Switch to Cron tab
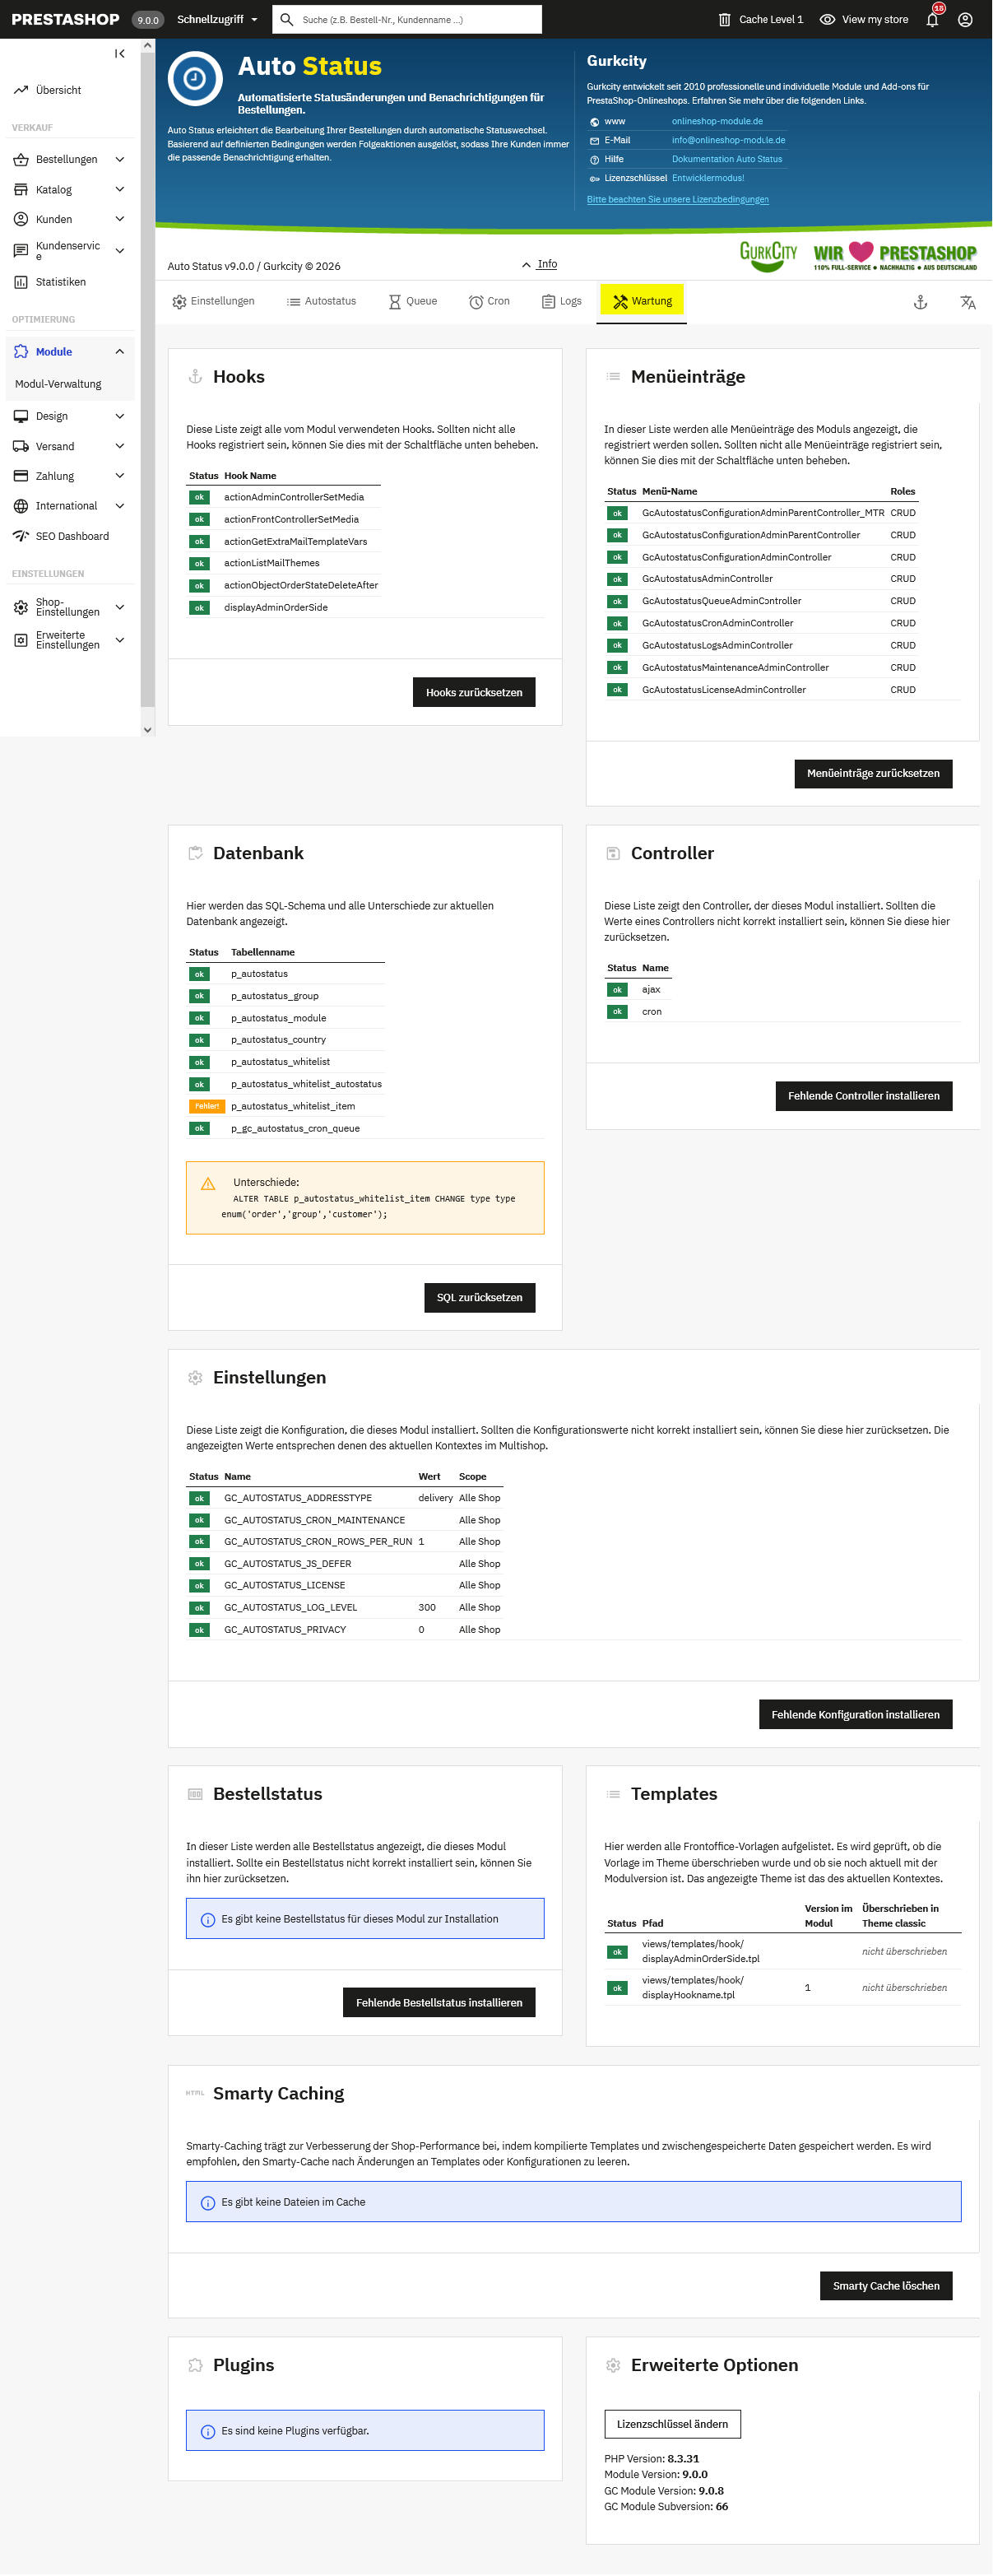Image resolution: width=993 pixels, height=2576 pixels. tap(489, 302)
